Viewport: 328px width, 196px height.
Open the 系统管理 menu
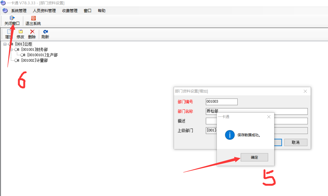[19, 11]
